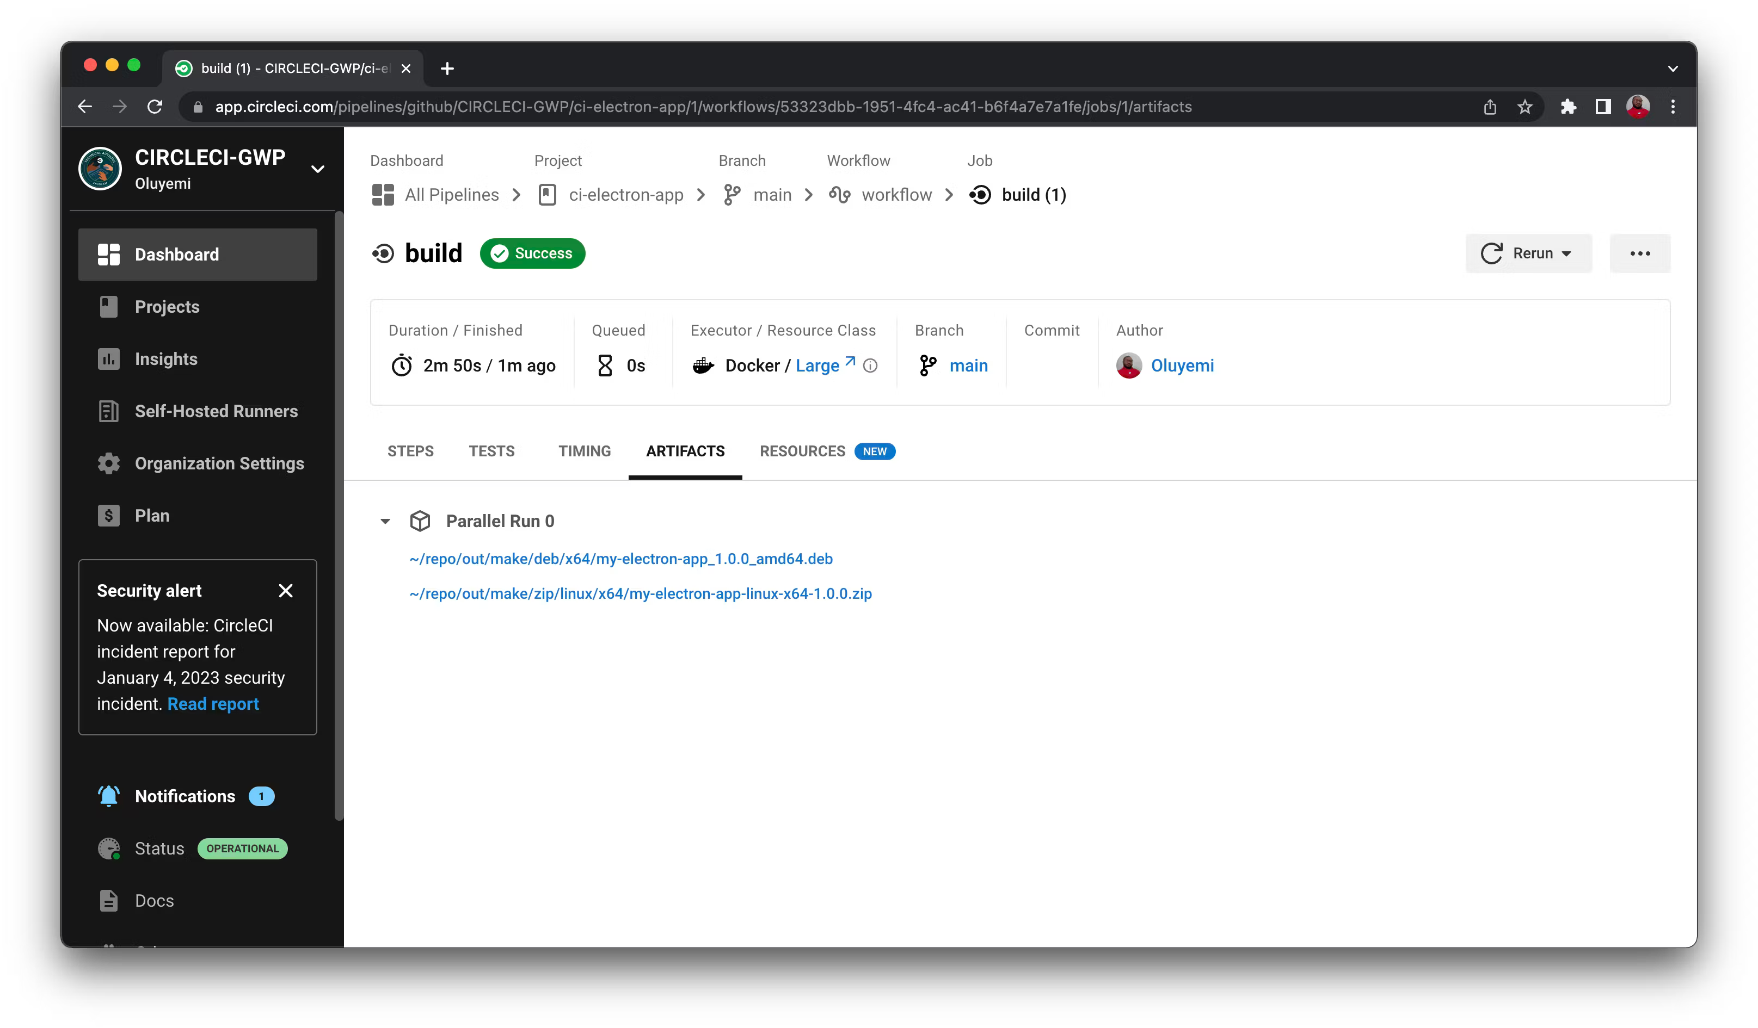Click the Insights sidebar icon

(x=109, y=358)
